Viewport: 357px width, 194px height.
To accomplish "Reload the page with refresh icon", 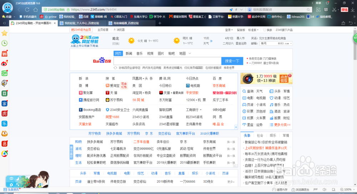I will click(x=27, y=10).
